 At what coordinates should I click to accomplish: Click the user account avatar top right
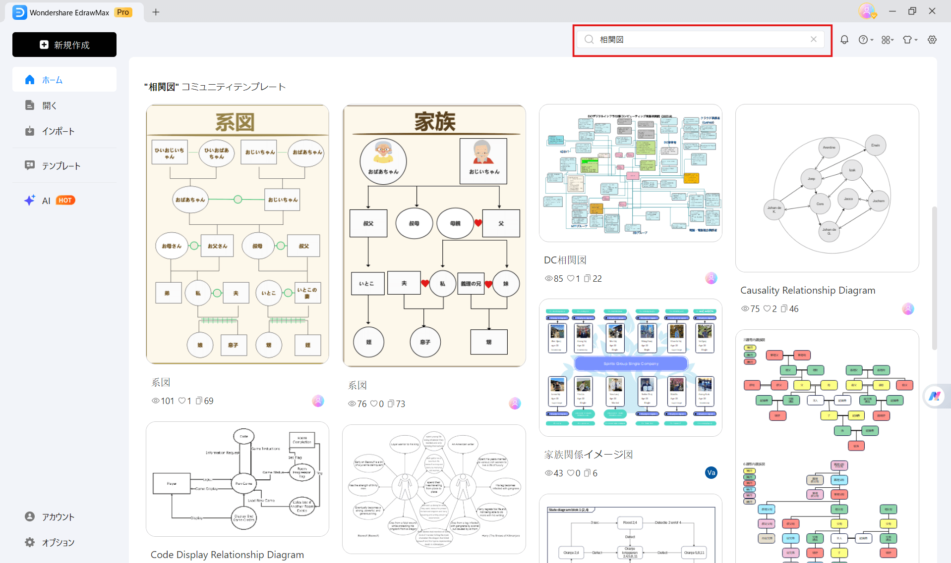coord(867,11)
